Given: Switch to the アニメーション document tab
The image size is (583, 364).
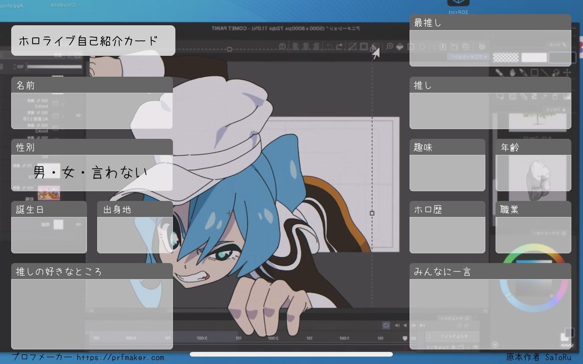Looking at the screenshot, I should [x=468, y=57].
